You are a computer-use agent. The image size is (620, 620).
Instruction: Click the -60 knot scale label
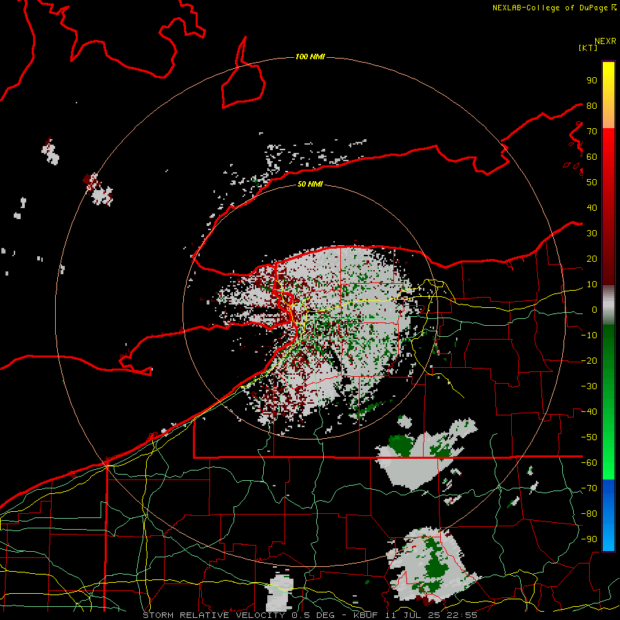589,463
